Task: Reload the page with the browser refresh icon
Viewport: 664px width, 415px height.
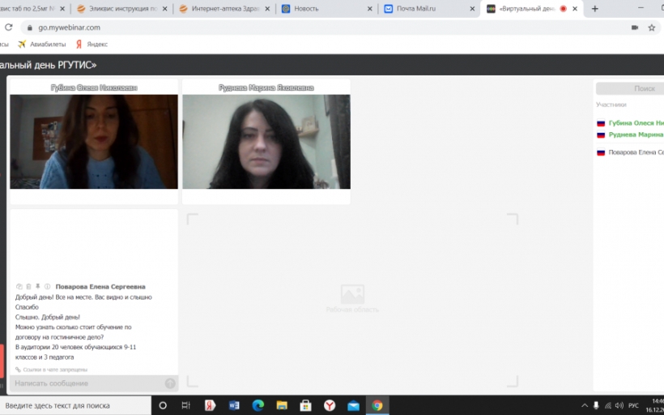Action: coord(8,28)
